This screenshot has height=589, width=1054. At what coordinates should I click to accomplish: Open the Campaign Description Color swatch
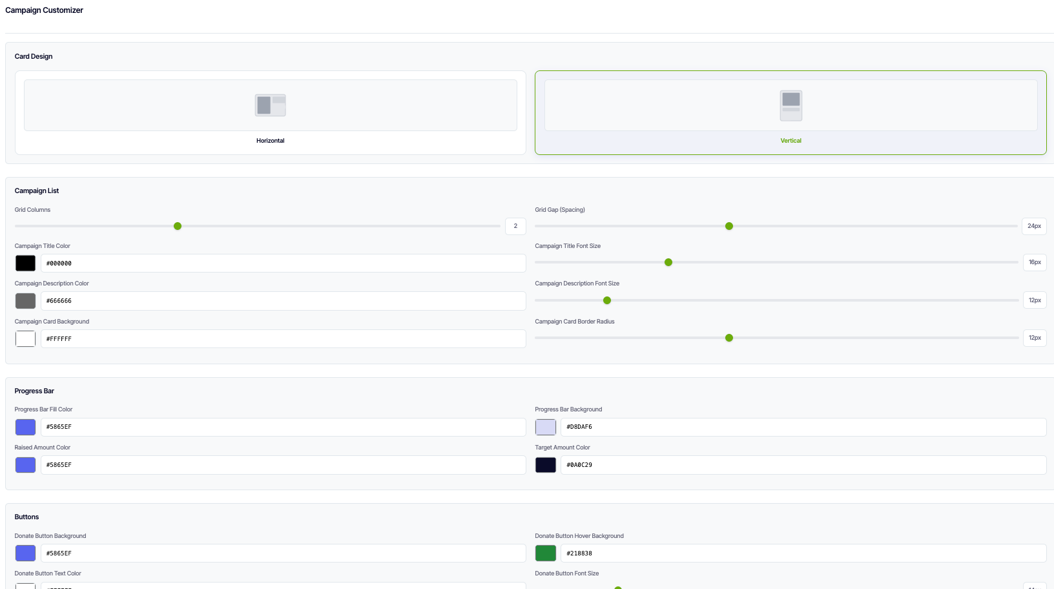[x=25, y=300]
